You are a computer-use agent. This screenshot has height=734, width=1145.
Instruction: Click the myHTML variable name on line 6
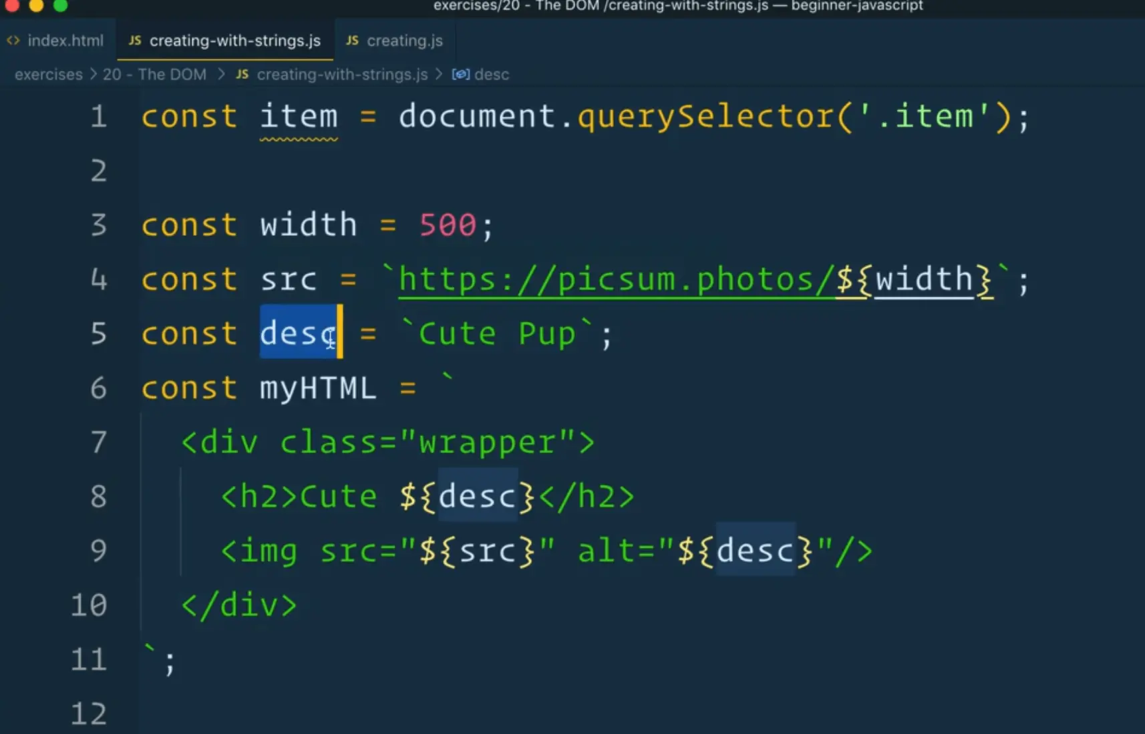[318, 388]
